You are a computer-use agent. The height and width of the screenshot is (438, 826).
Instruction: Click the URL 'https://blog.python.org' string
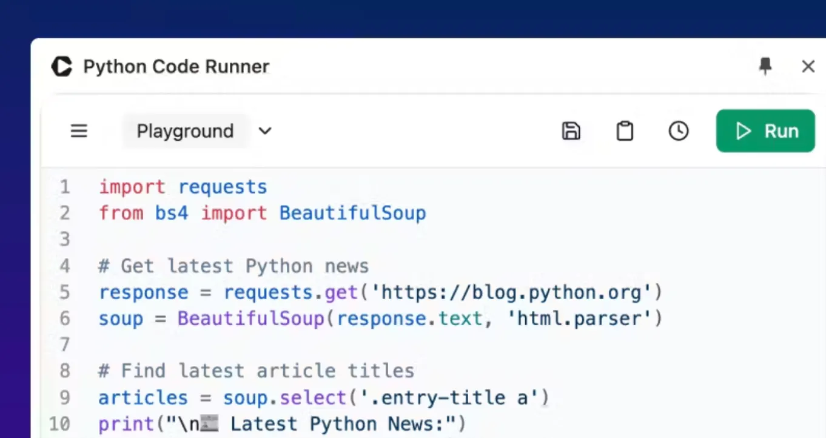pyautogui.click(x=511, y=292)
